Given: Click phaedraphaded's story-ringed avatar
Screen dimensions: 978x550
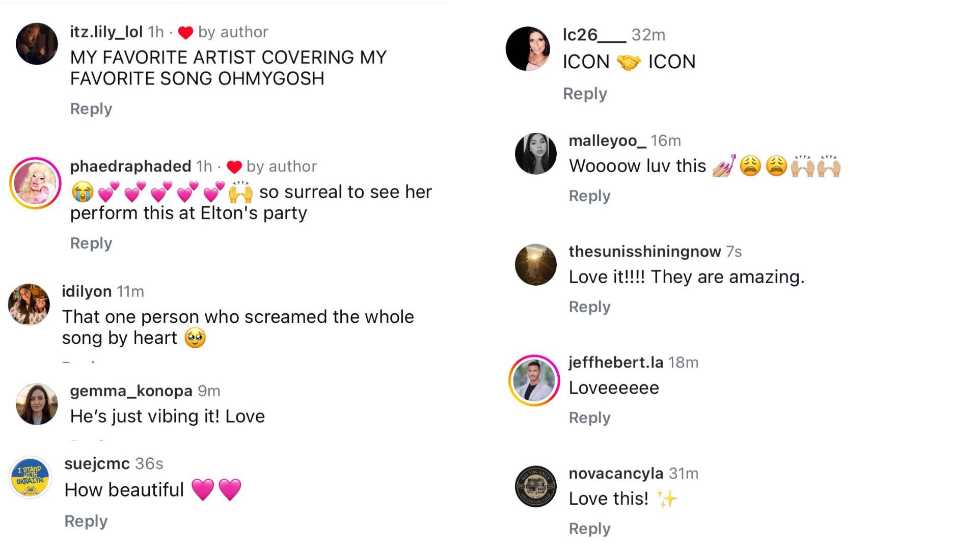Looking at the screenshot, I should [x=35, y=183].
